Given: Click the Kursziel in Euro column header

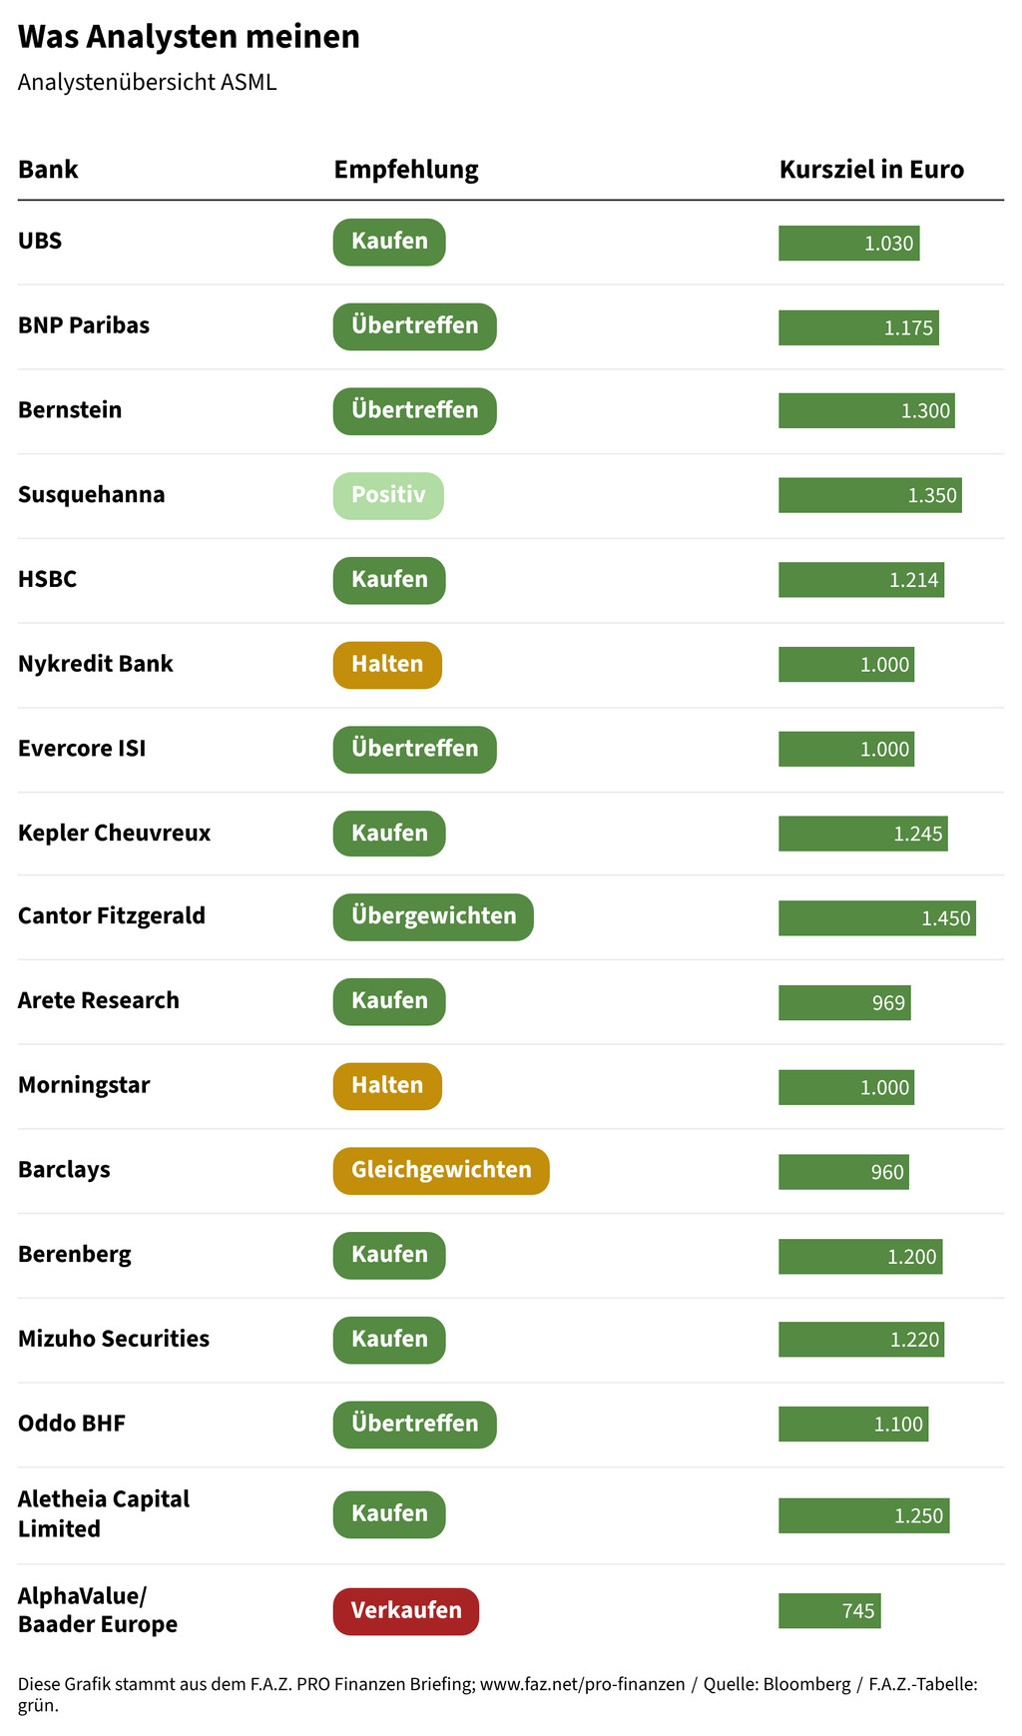Looking at the screenshot, I should [x=871, y=170].
